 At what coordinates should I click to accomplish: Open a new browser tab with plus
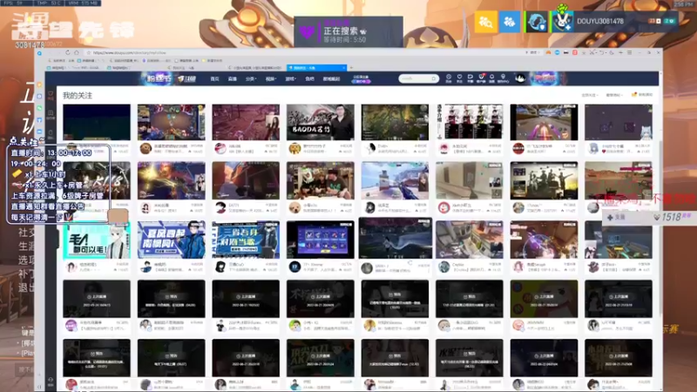tap(351, 68)
